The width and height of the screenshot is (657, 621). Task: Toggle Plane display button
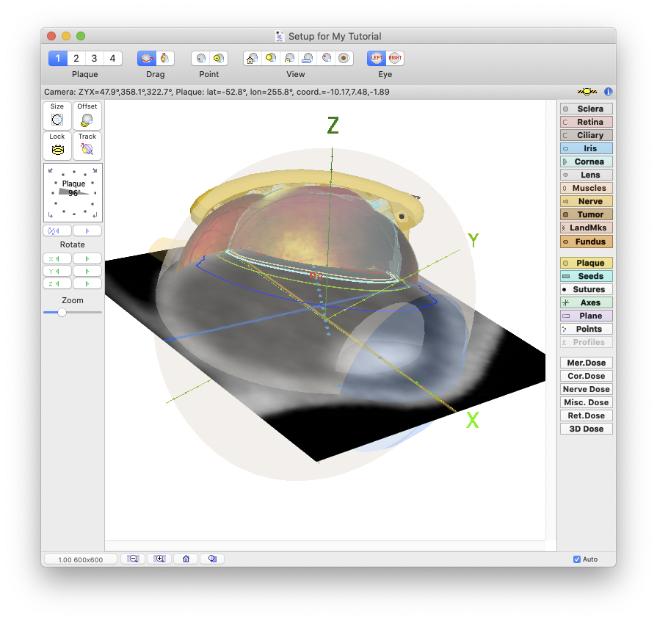[x=587, y=316]
